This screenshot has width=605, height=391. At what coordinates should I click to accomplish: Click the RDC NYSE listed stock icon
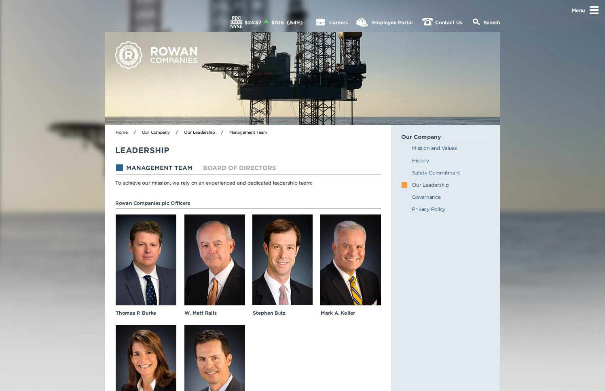point(236,22)
